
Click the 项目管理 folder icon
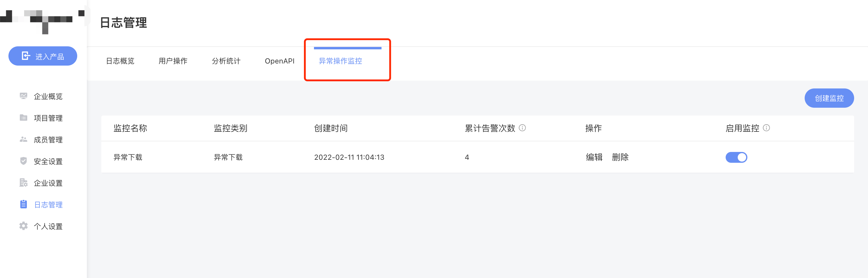[x=23, y=118]
